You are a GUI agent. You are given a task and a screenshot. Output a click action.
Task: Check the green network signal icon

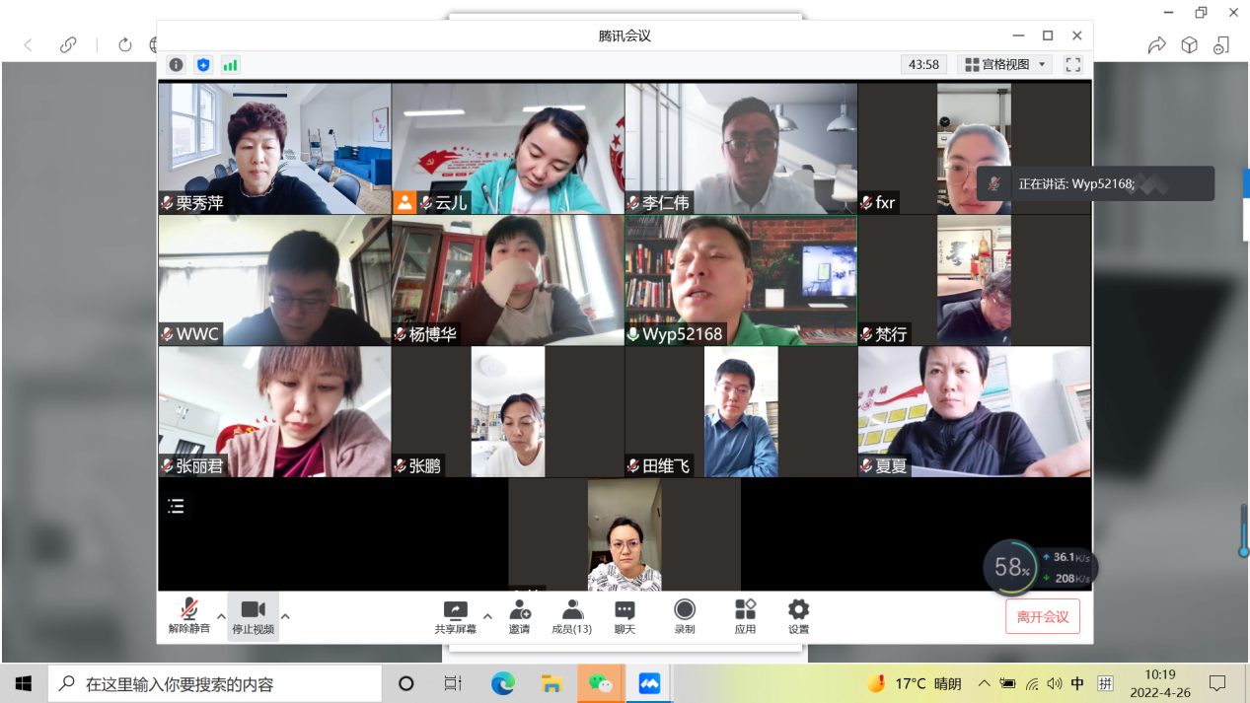(x=230, y=65)
